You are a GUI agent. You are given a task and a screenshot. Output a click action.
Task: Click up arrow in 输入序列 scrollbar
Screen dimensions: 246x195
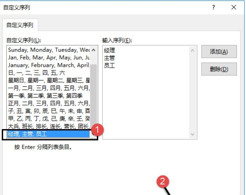[x=193, y=50]
